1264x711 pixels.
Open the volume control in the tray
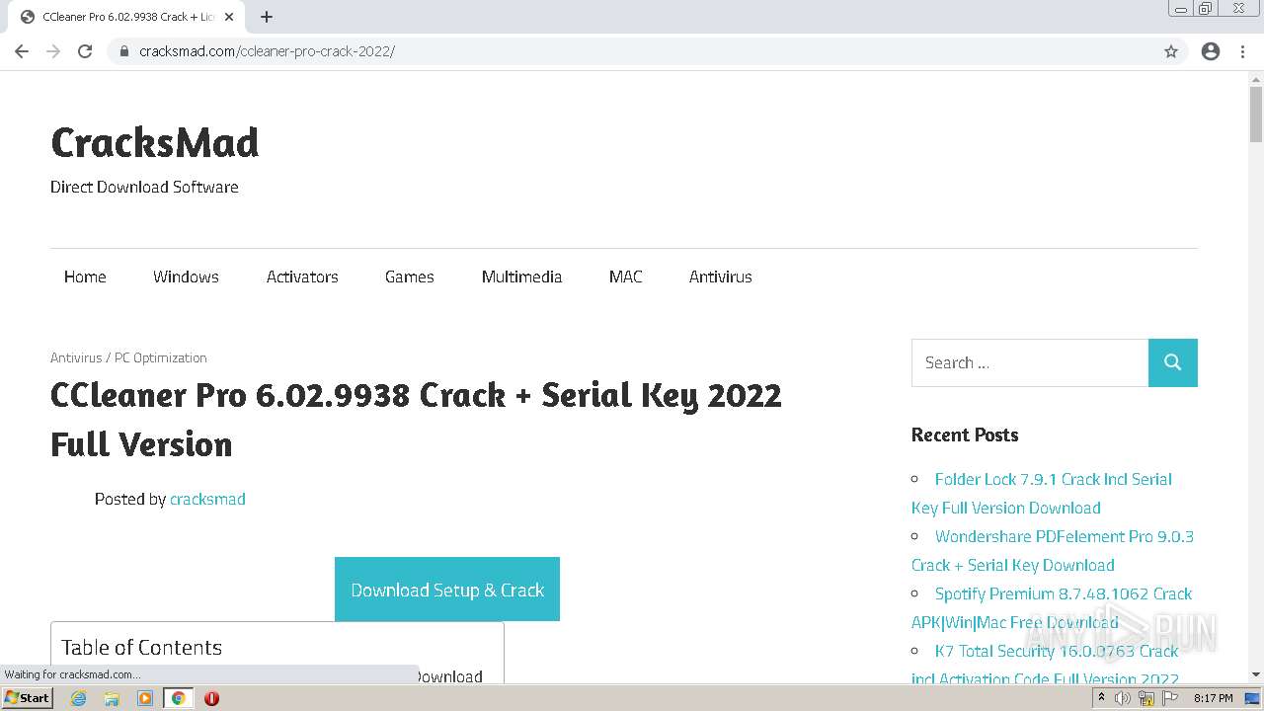pos(1123,698)
